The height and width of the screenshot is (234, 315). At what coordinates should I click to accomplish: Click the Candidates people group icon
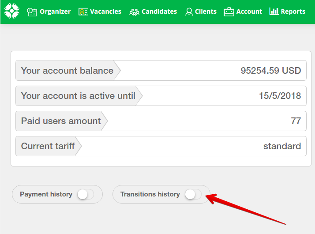(x=134, y=12)
